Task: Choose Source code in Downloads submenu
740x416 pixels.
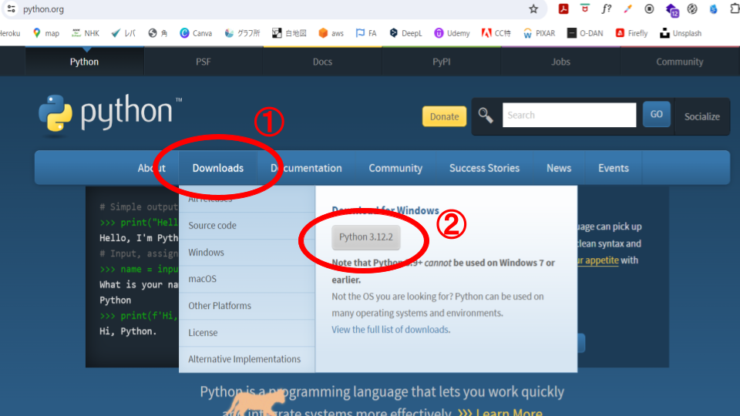Action: [x=247, y=226]
